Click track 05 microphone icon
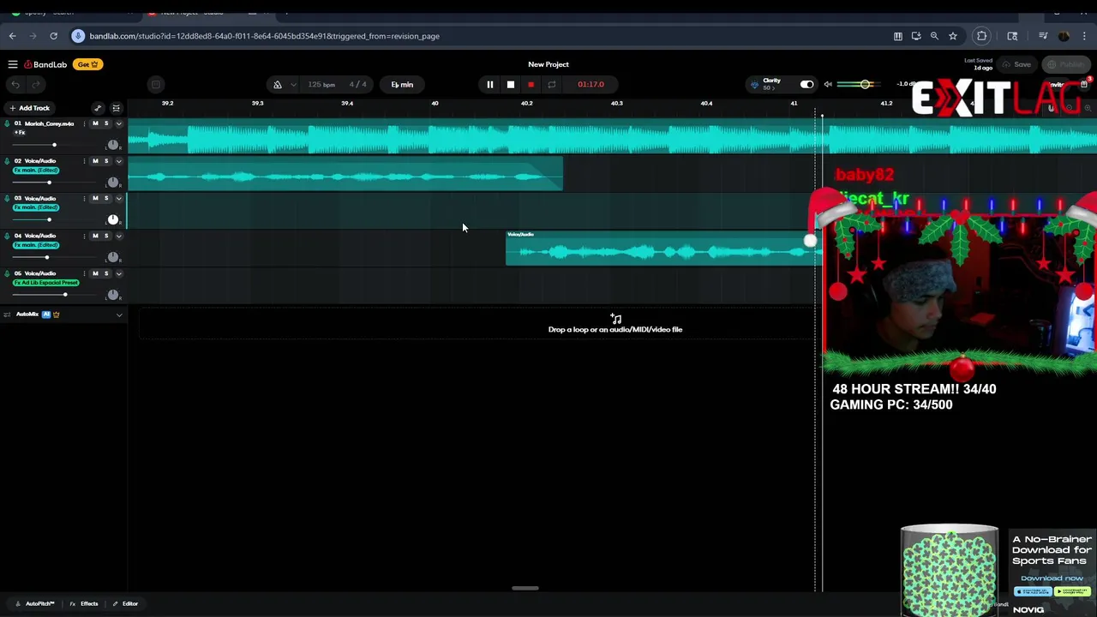The height and width of the screenshot is (617, 1097). pyautogui.click(x=7, y=273)
